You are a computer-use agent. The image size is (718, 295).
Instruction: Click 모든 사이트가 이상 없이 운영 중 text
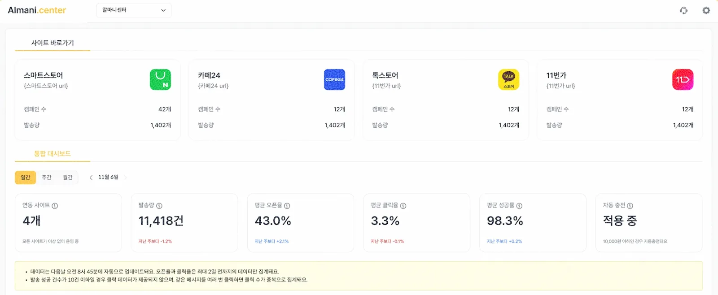point(51,241)
